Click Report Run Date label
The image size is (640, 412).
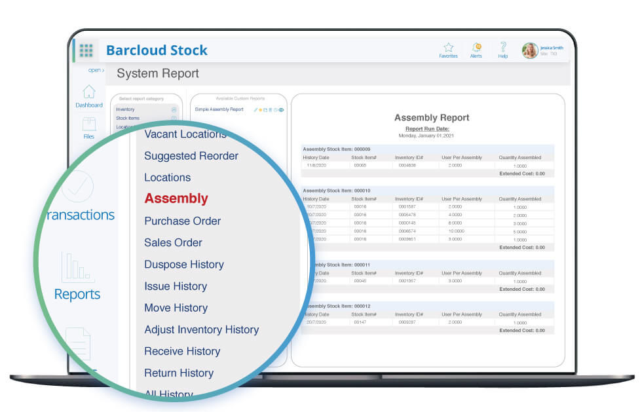427,128
